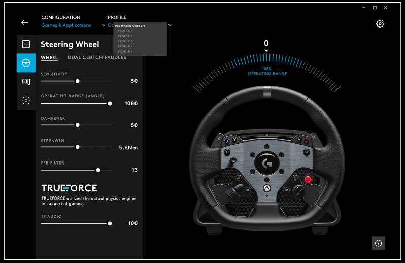Viewport: 405px width, 263px height.
Task: Collapse the Profile dropdown chevron
Action: [170, 25]
